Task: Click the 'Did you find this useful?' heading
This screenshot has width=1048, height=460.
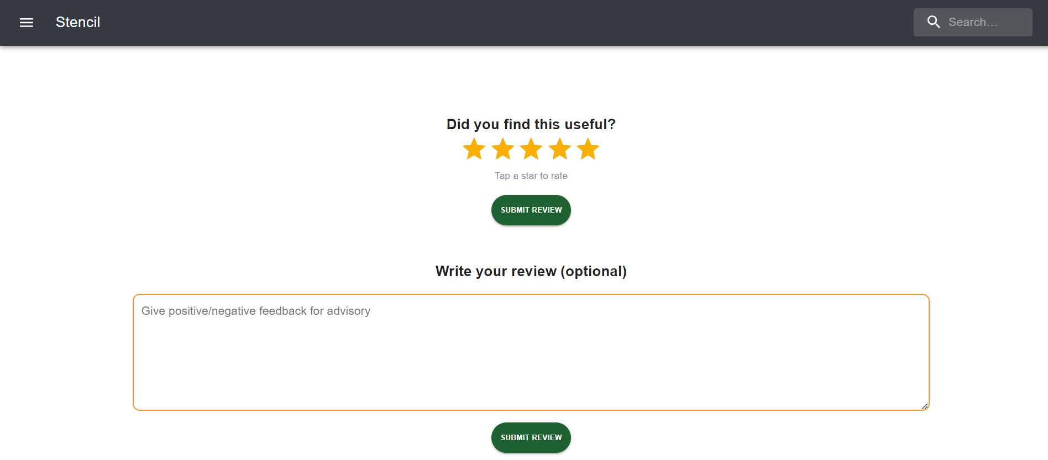Action: [531, 124]
